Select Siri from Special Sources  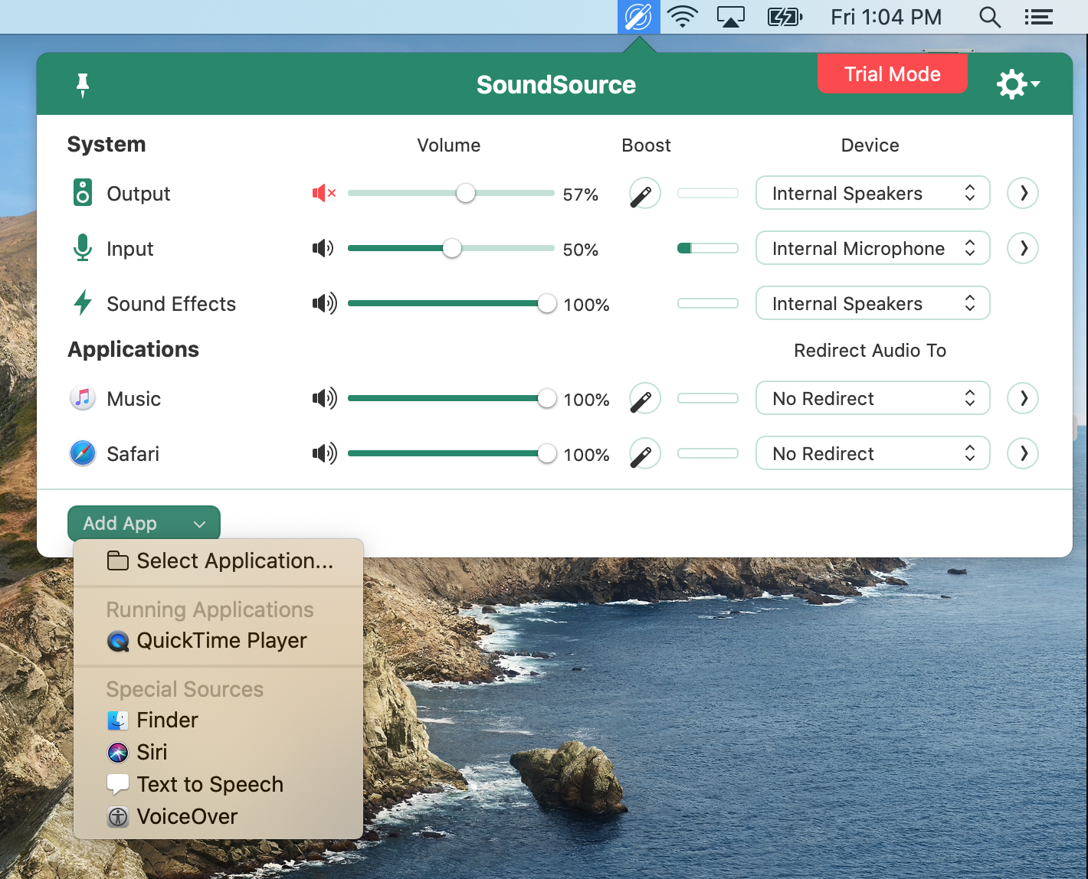click(x=218, y=753)
